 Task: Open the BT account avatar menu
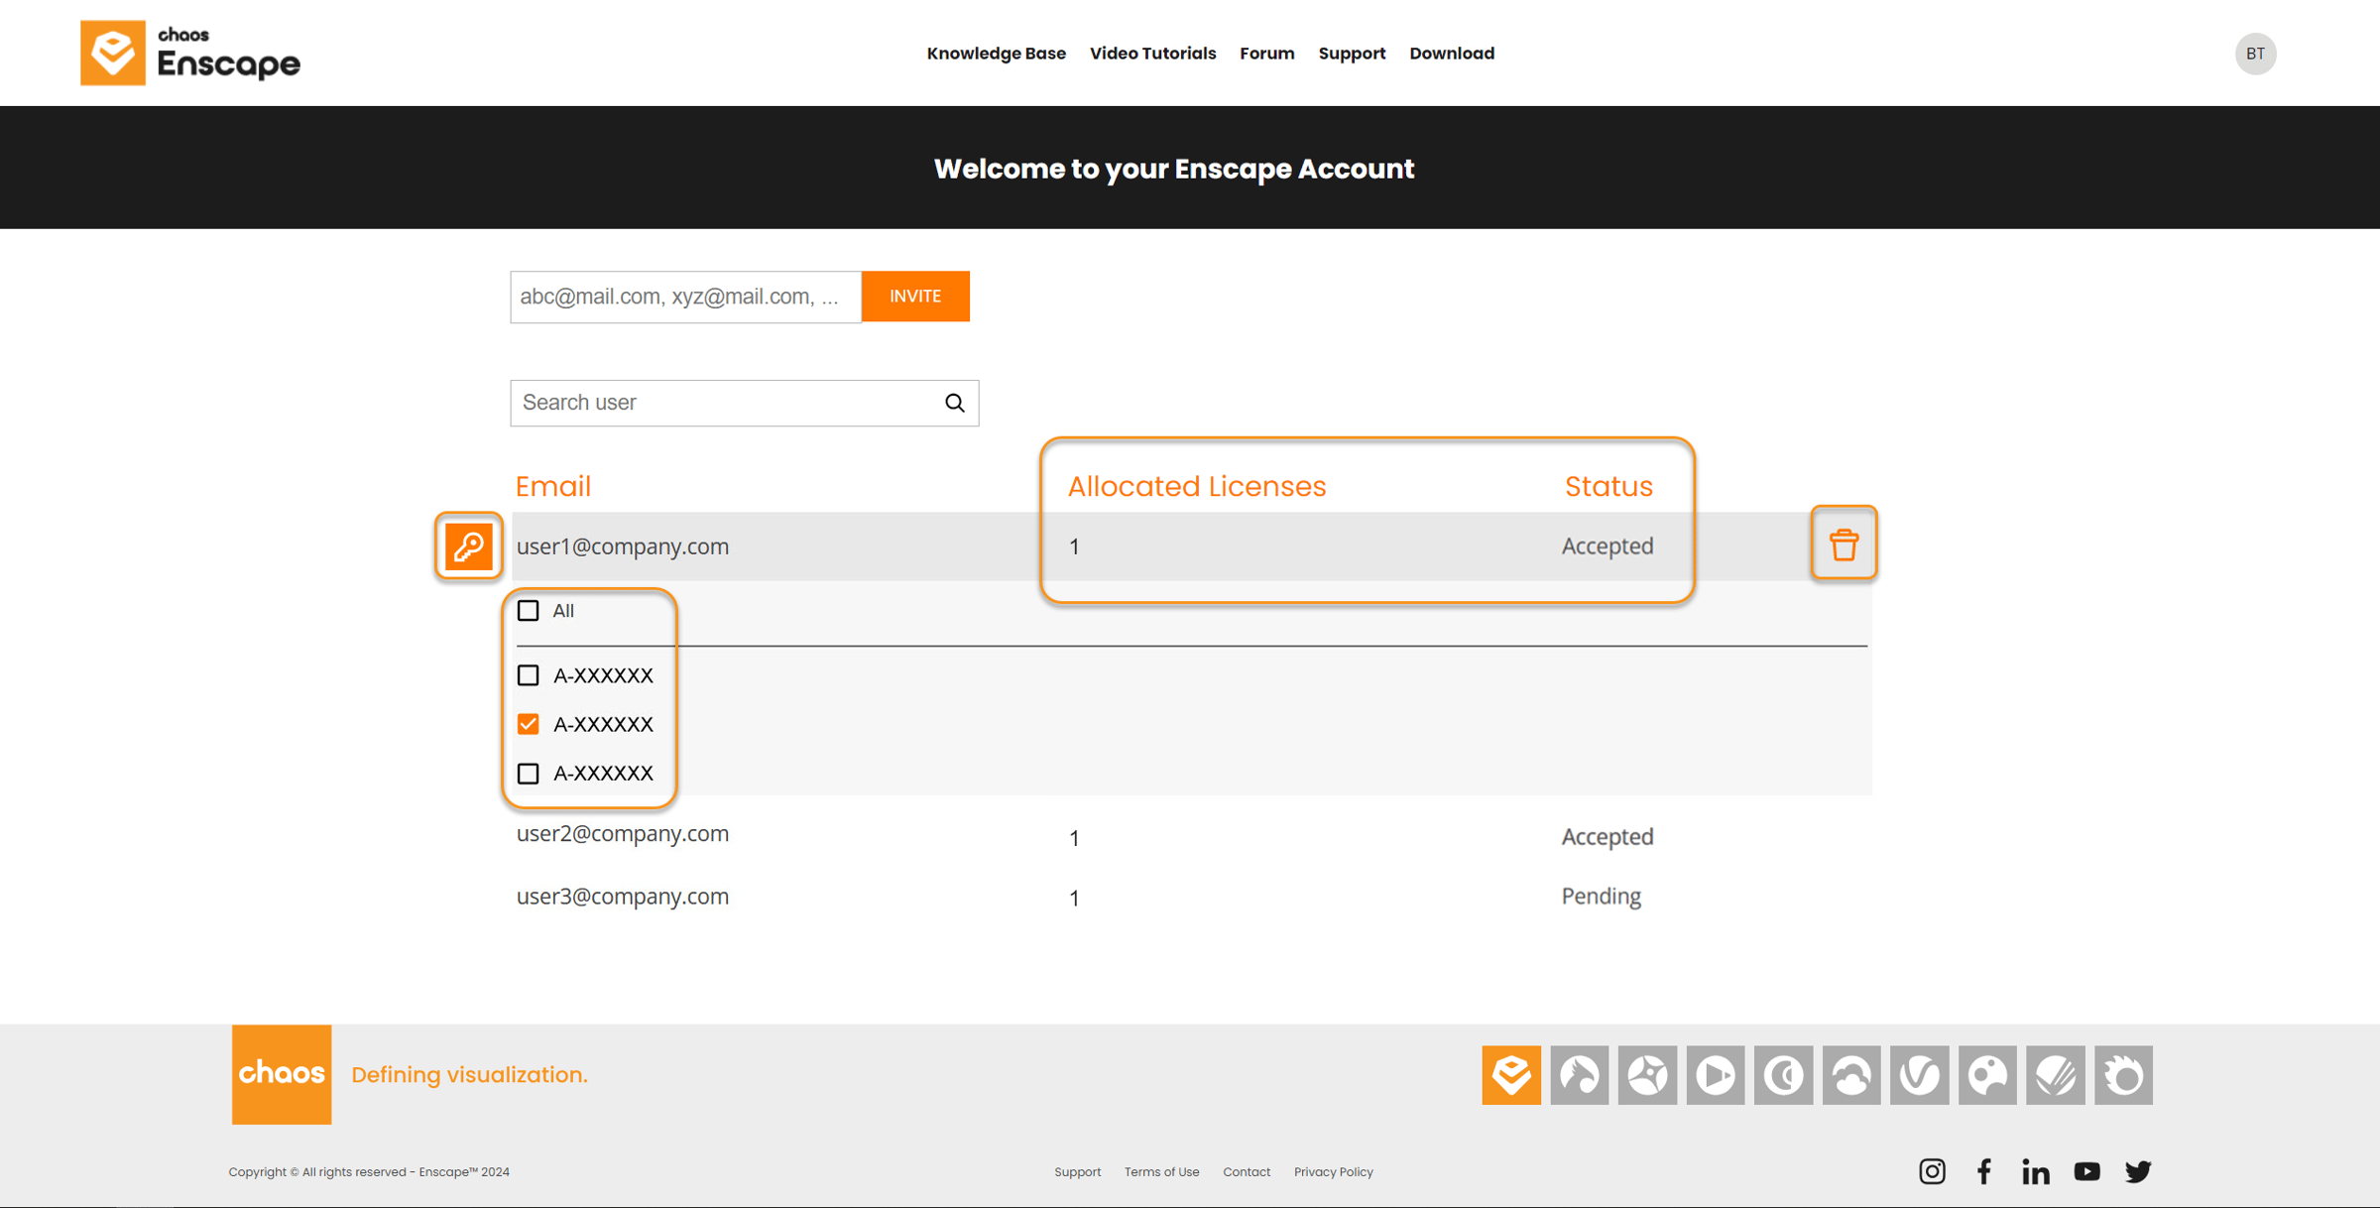2256,54
